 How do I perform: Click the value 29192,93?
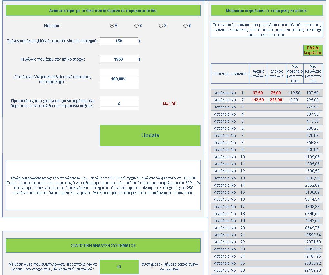click(x=313, y=270)
